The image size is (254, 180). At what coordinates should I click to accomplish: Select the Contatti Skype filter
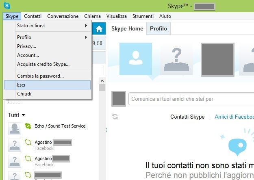click(187, 117)
